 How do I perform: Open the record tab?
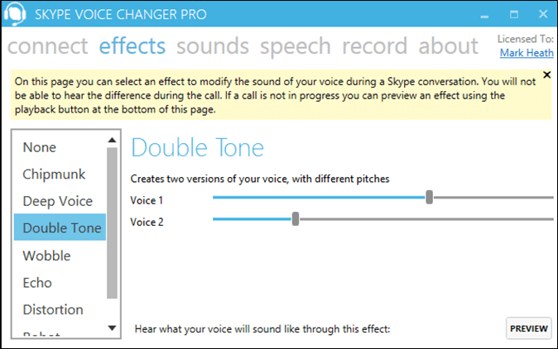click(x=377, y=46)
